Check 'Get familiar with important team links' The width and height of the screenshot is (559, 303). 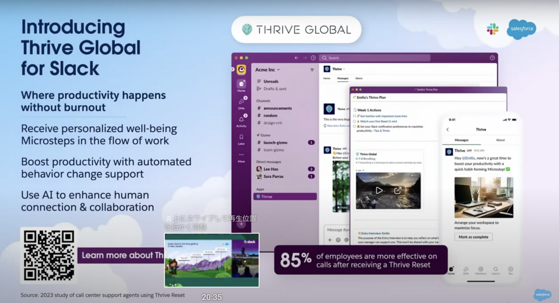point(355,116)
